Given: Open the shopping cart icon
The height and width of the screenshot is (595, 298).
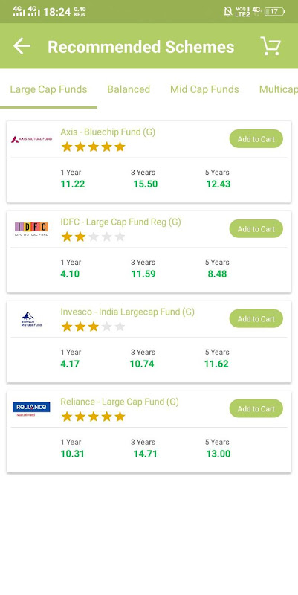Looking at the screenshot, I should pyautogui.click(x=271, y=46).
